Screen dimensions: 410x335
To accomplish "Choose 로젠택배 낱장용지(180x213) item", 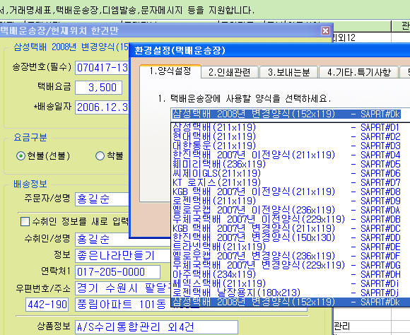I will click(291, 293).
